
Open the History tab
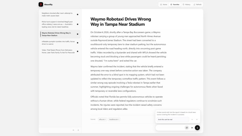(x=186, y=5)
